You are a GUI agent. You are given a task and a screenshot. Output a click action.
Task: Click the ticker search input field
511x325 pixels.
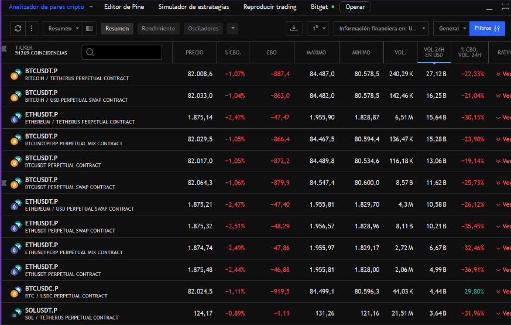pyautogui.click(x=122, y=52)
